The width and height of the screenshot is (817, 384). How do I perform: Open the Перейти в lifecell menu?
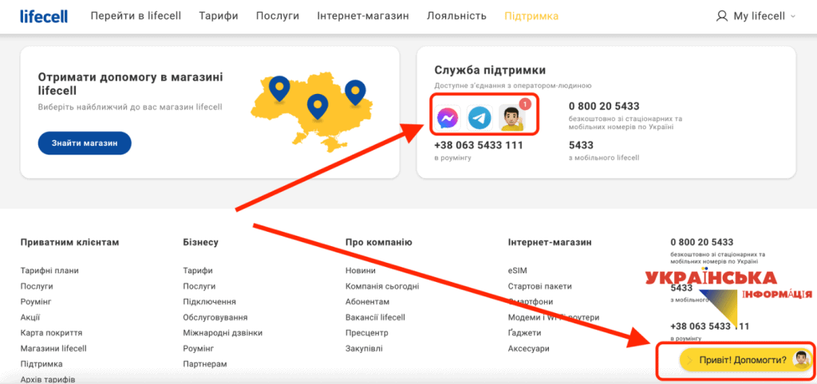click(x=136, y=16)
